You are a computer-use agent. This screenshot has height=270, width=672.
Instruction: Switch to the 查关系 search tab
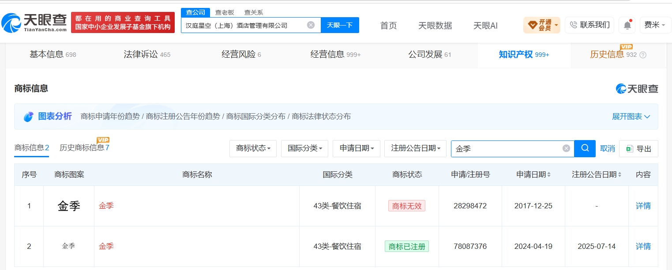254,12
